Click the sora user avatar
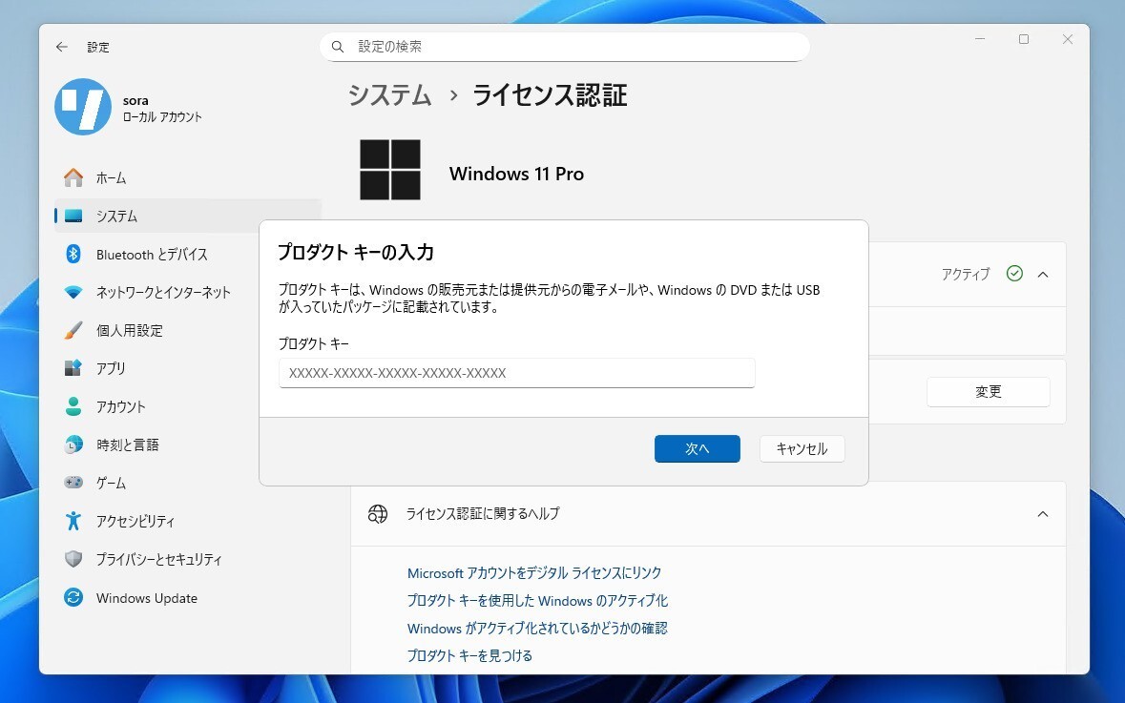 pos(83,107)
